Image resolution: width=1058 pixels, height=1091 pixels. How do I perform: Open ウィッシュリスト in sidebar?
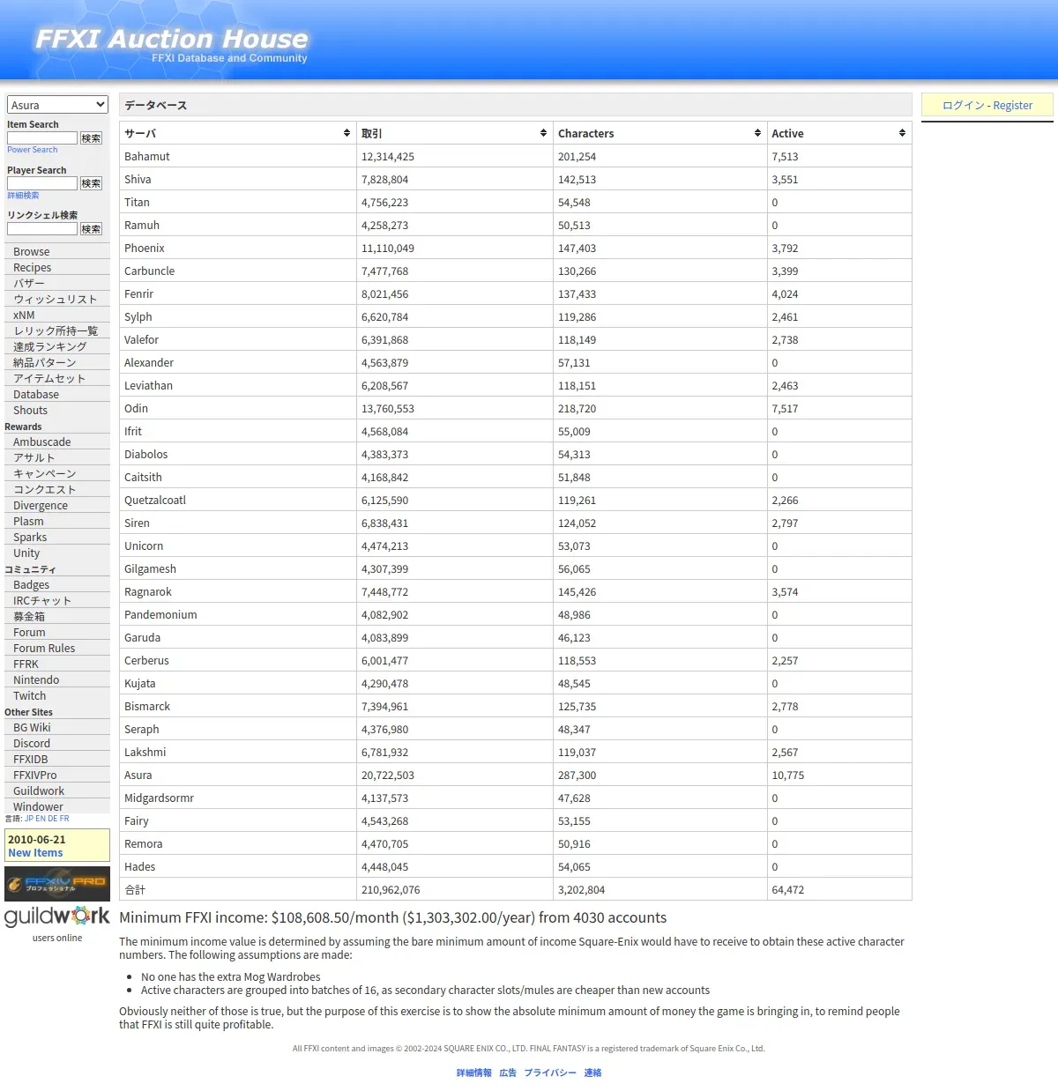(x=57, y=299)
